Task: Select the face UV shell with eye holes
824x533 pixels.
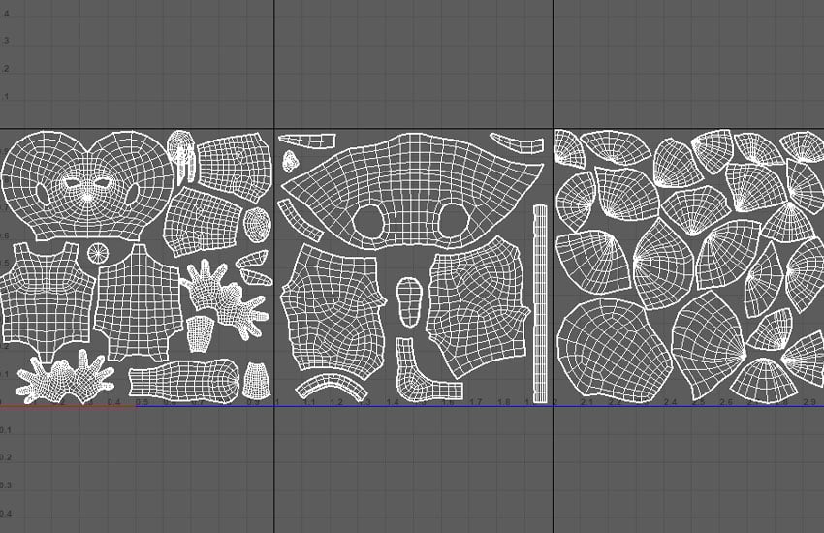Action: coord(87,185)
